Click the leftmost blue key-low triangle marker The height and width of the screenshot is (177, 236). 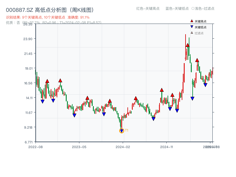pos(42,101)
